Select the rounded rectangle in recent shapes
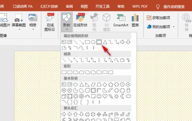Screen dimensions: 192x121 [x=99, y=42]
